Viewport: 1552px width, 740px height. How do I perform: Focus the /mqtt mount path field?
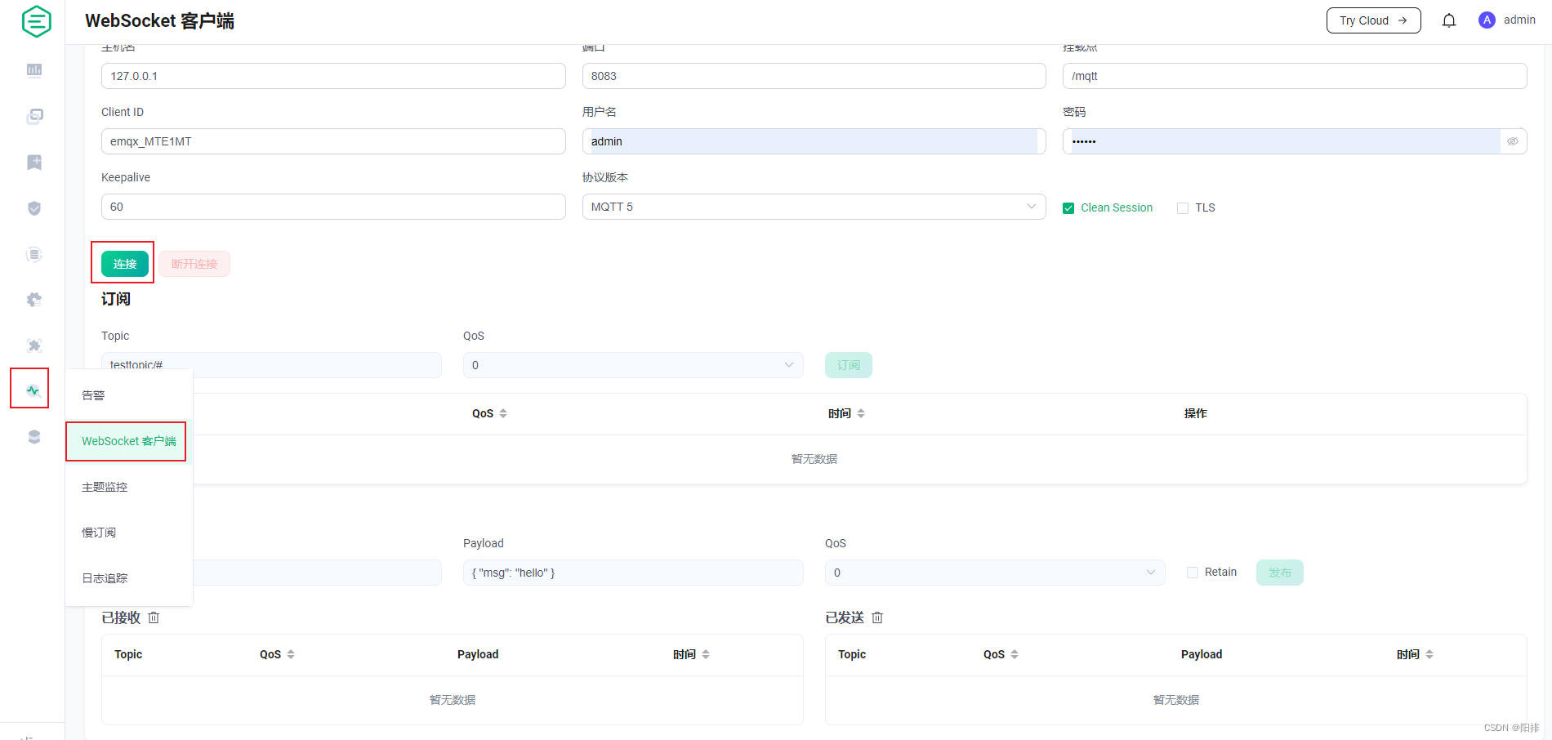(1295, 76)
